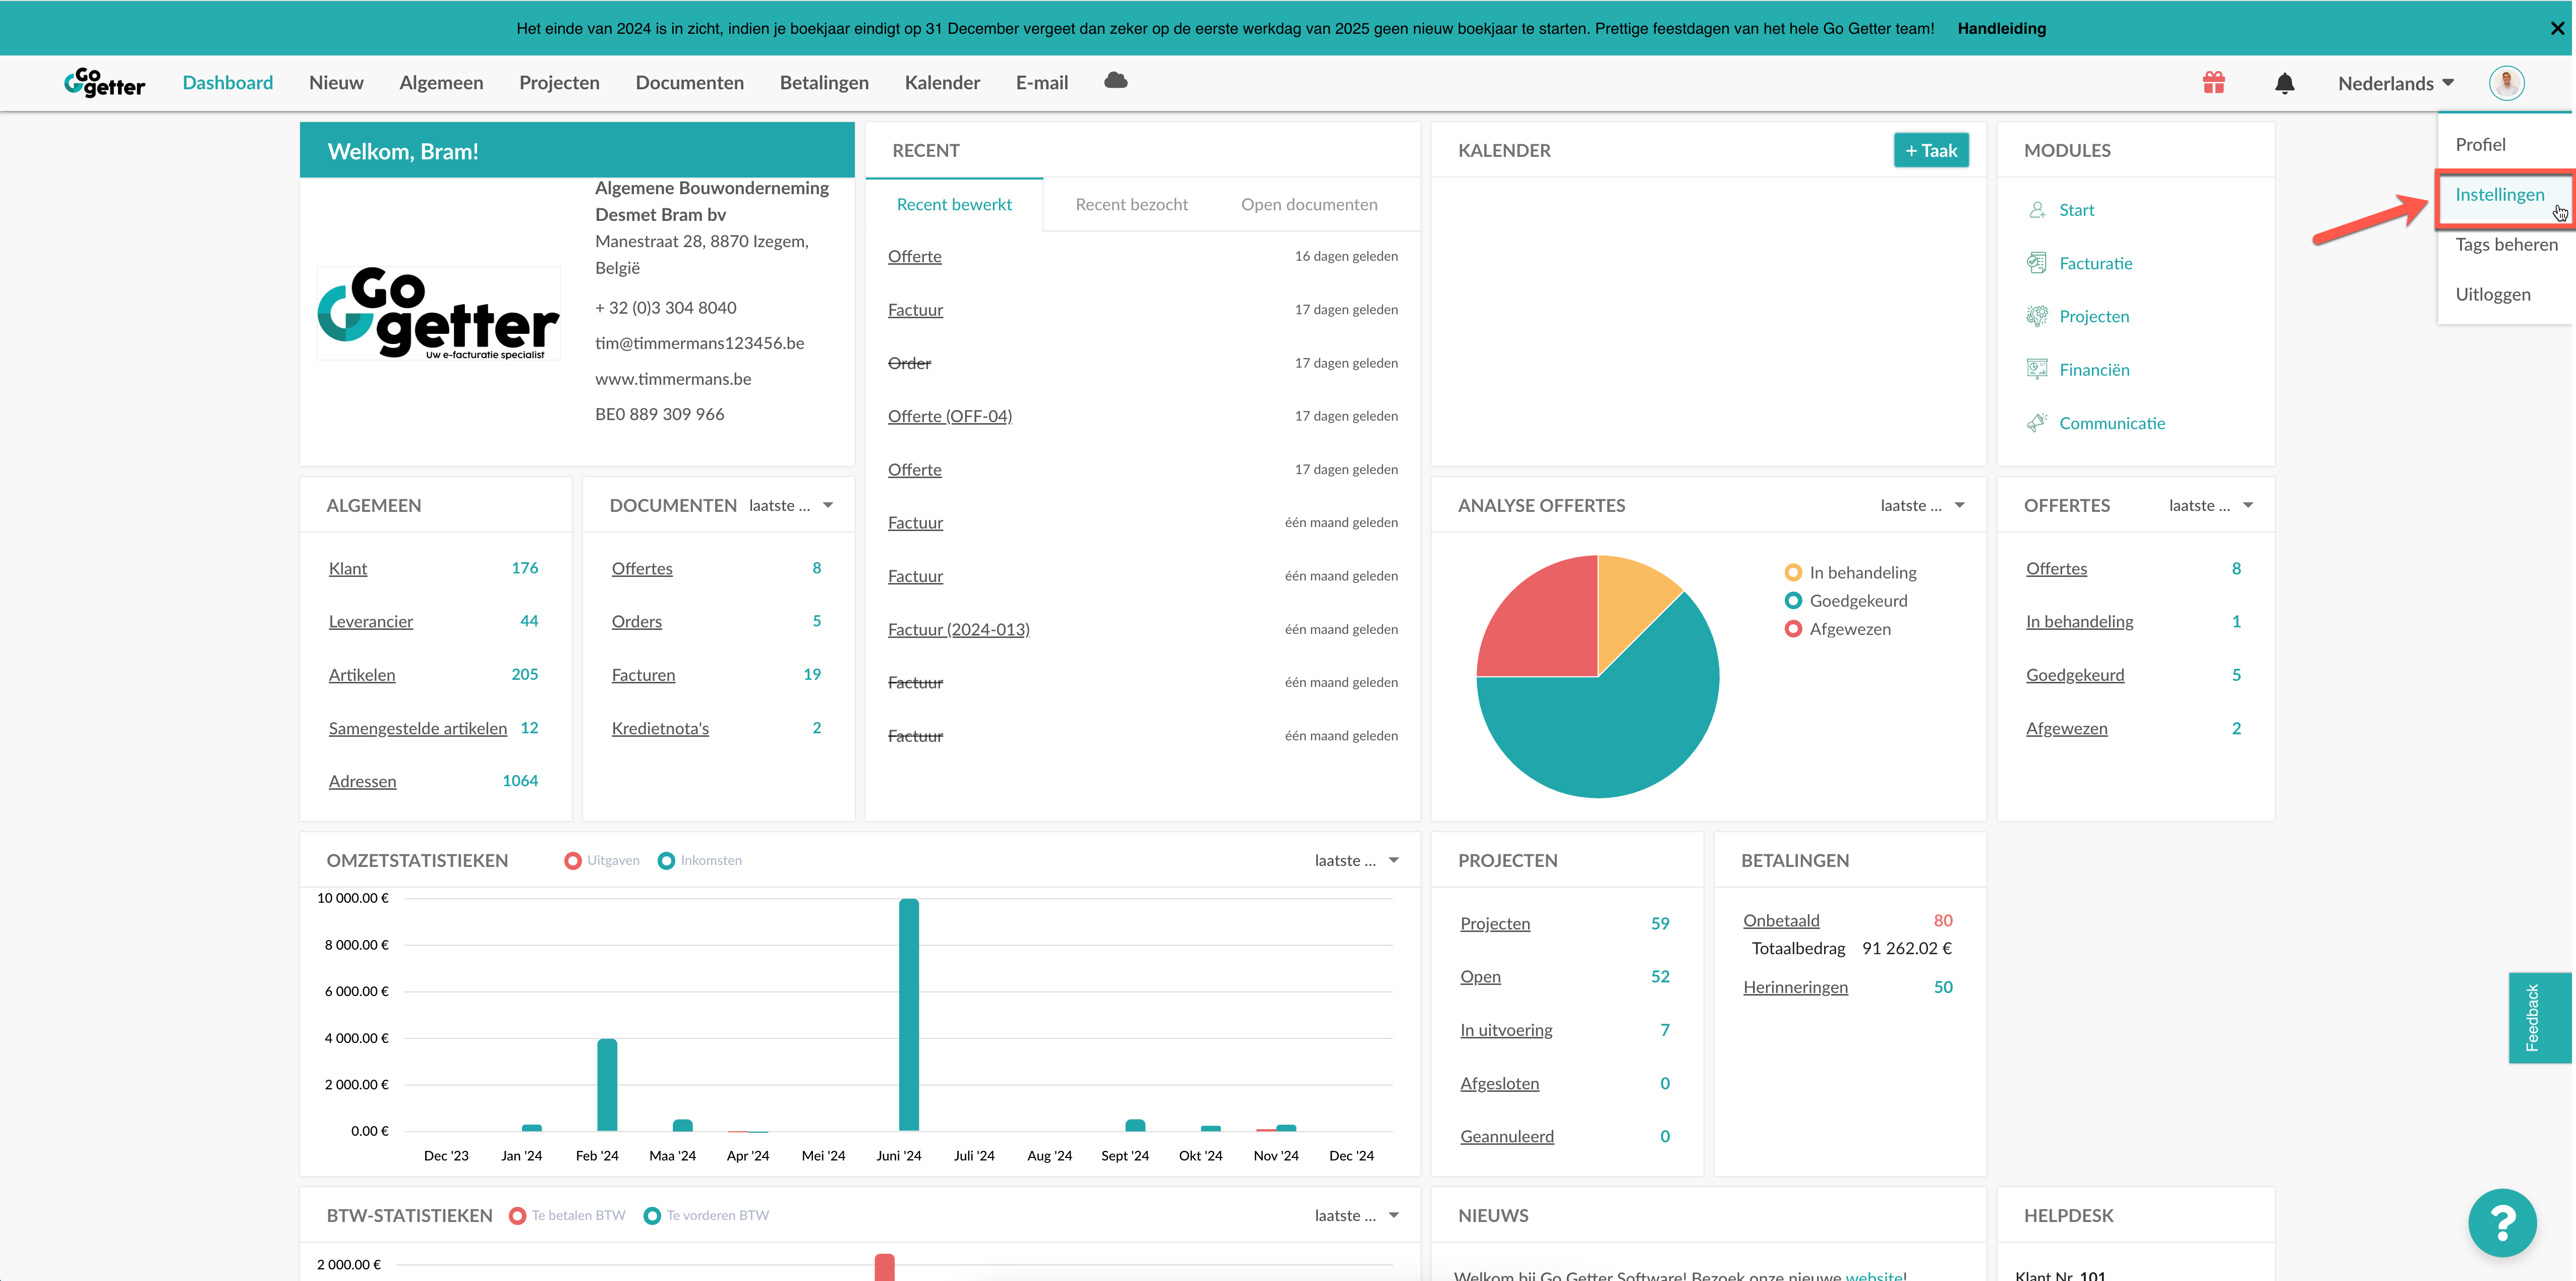Open BTW-statistieken period dropdown
Viewport: 2576px width, 1281px height.
(1357, 1216)
